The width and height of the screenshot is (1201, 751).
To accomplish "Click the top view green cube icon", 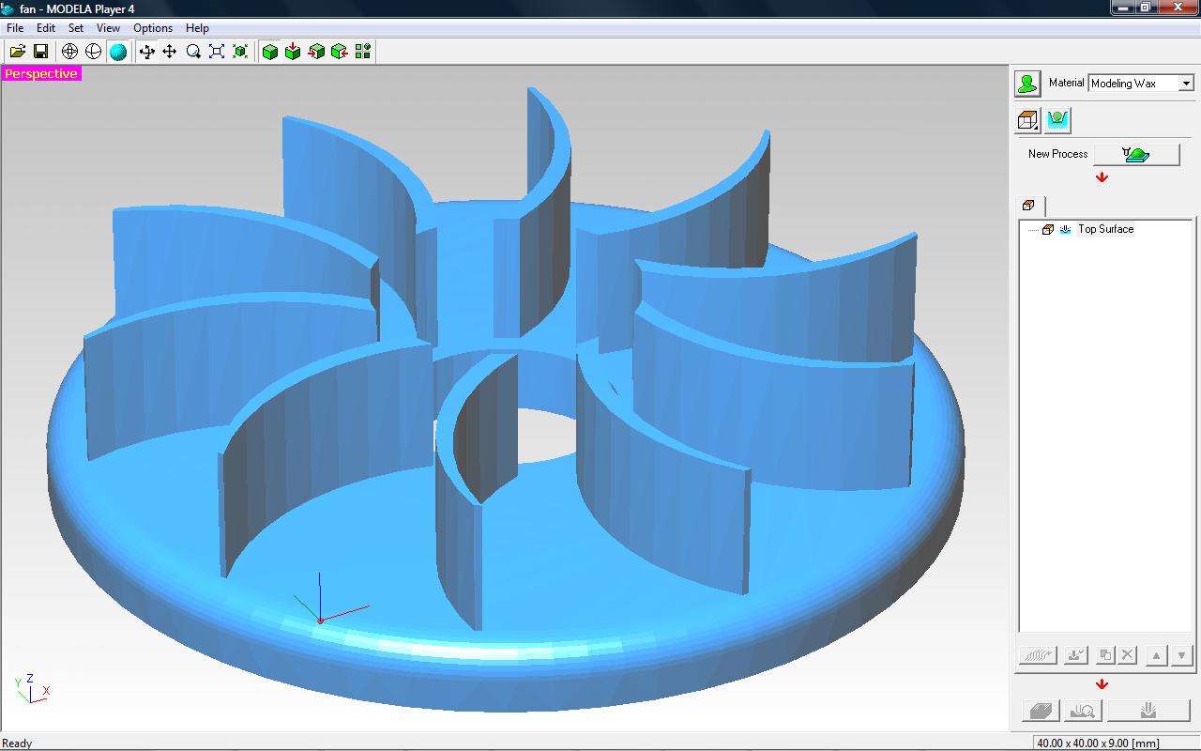I will pos(293,52).
